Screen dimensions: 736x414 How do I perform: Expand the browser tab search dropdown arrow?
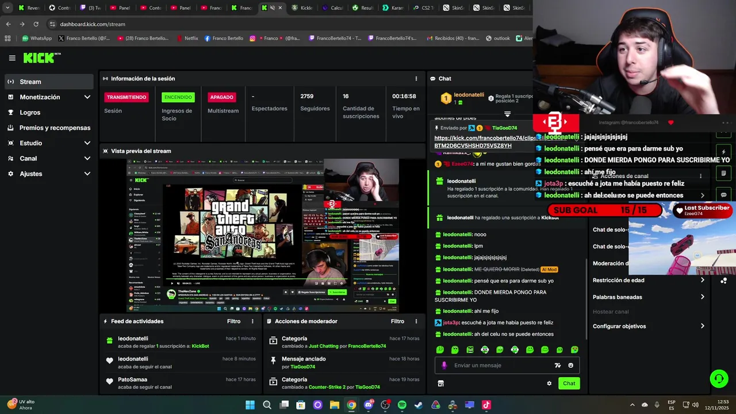coord(7,8)
